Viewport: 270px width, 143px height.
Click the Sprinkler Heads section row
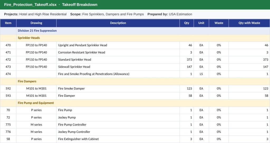(x=135, y=38)
